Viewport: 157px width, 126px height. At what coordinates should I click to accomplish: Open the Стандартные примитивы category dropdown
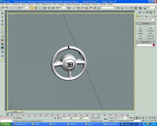click(146, 20)
